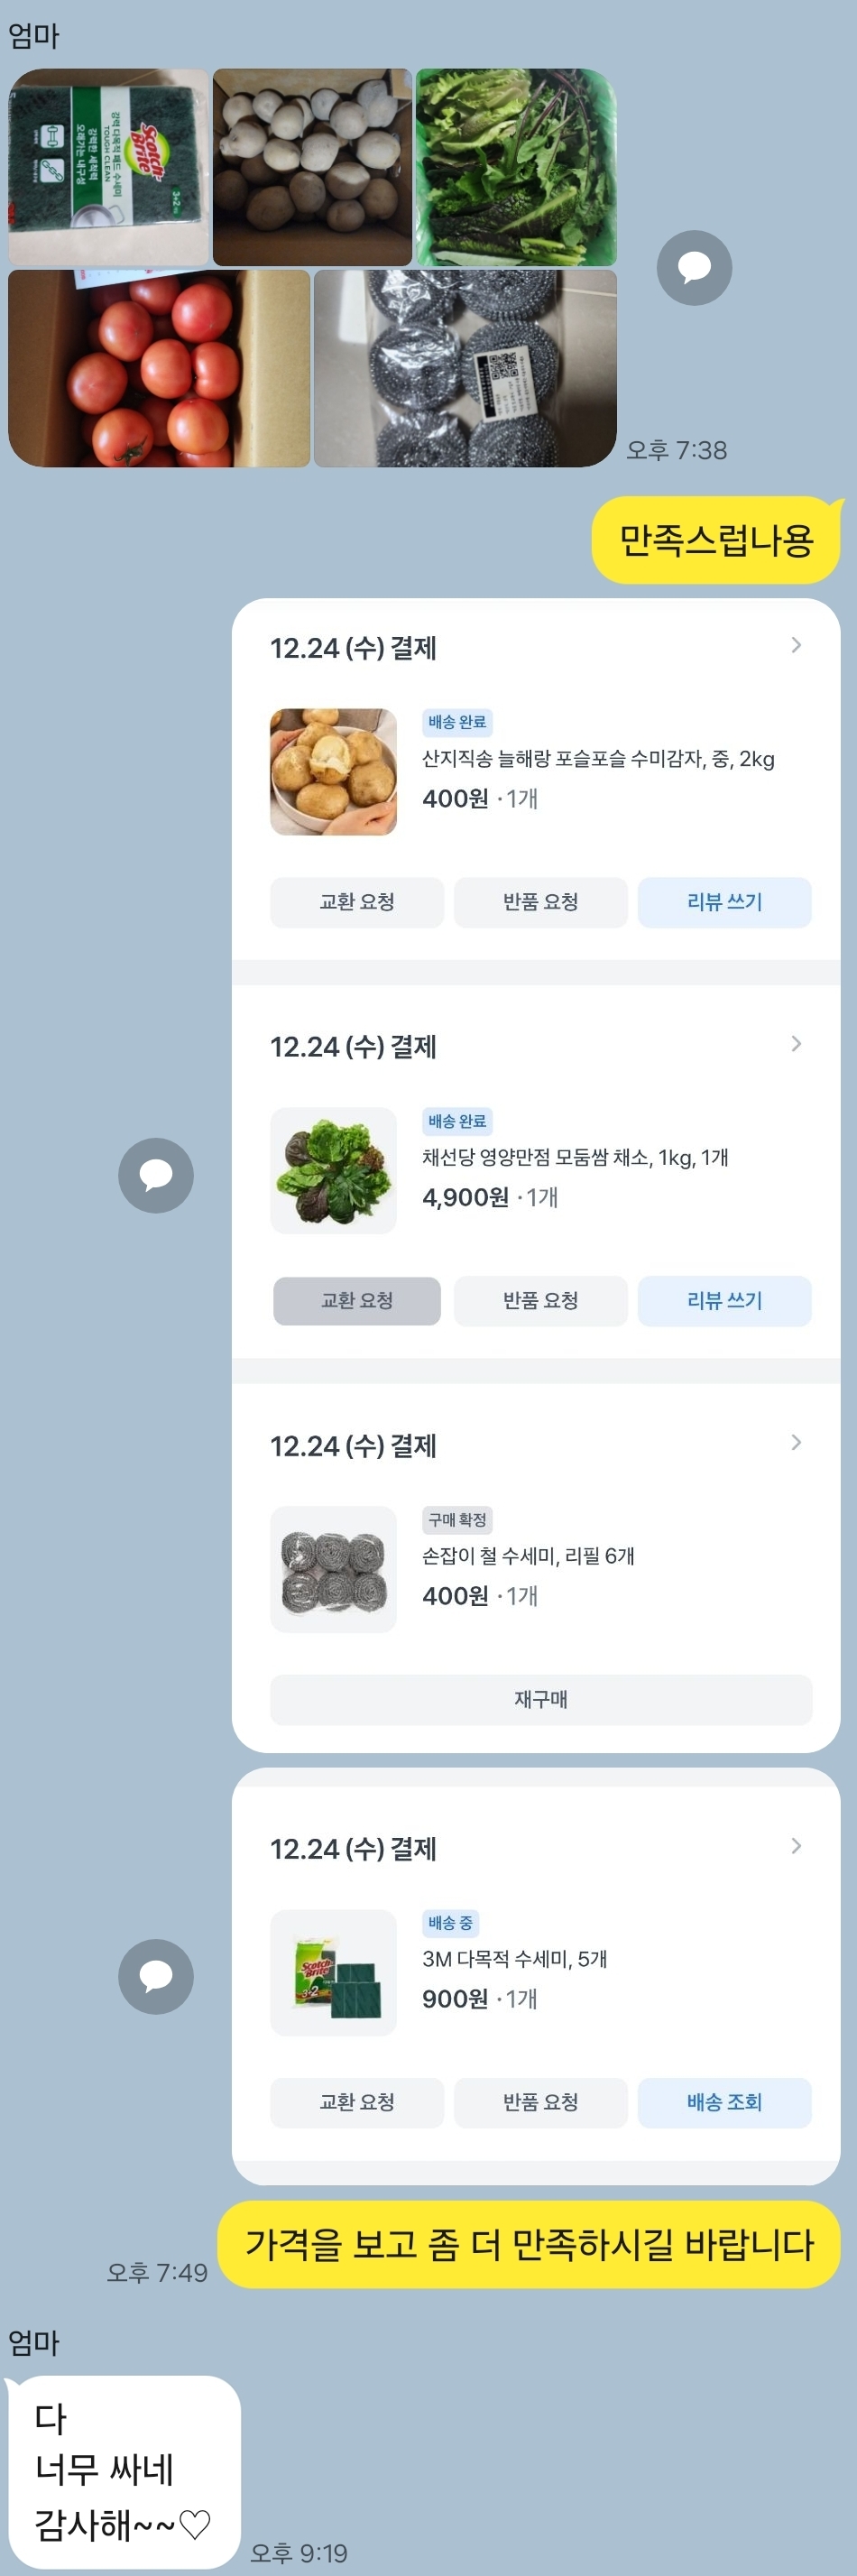Screen dimensions: 857x2576
Task: Tap the share bubble icon beside the 3M scrubber order
Action: (x=156, y=1976)
